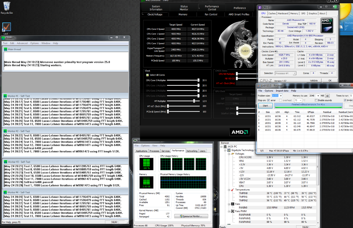The width and height of the screenshot is (353, 228).
Task: Open the Problem size dropdown in LinX
Action: tap(281, 96)
